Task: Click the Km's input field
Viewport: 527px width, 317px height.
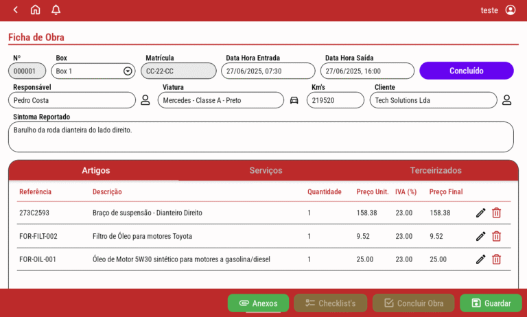Action: coord(335,100)
